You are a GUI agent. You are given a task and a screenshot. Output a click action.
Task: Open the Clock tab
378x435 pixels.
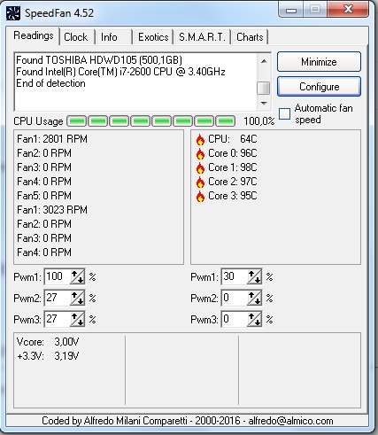tap(76, 37)
